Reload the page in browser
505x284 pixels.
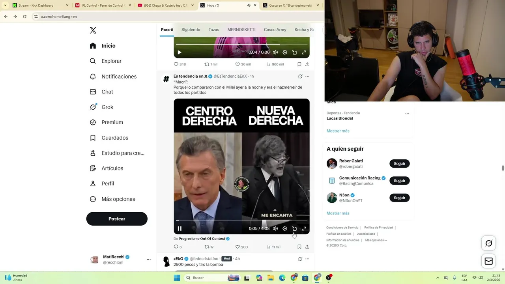(24, 17)
